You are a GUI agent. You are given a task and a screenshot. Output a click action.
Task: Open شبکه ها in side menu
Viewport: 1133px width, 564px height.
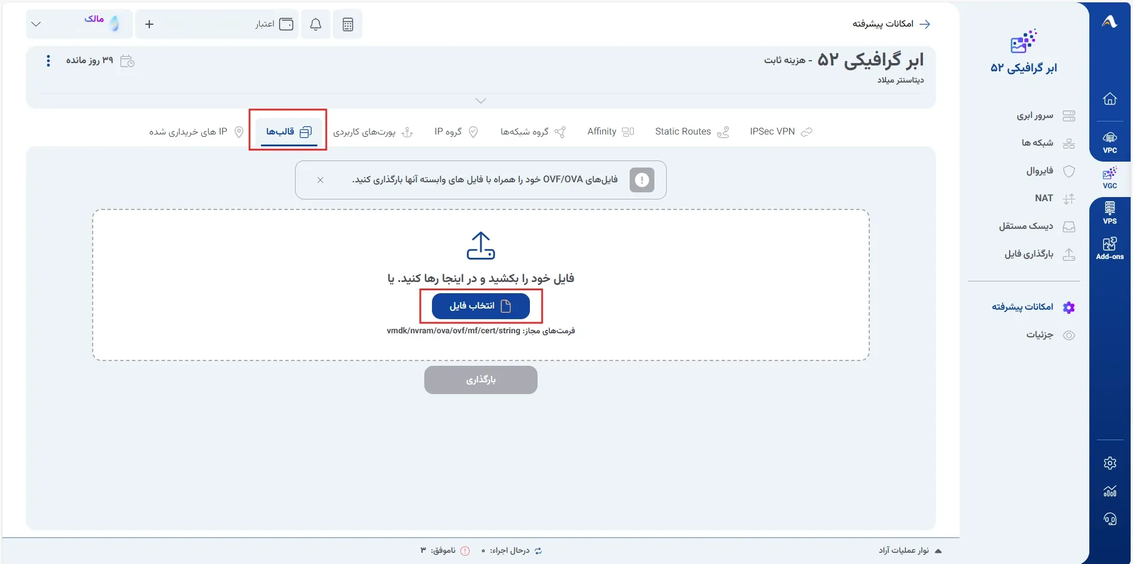(x=1048, y=143)
